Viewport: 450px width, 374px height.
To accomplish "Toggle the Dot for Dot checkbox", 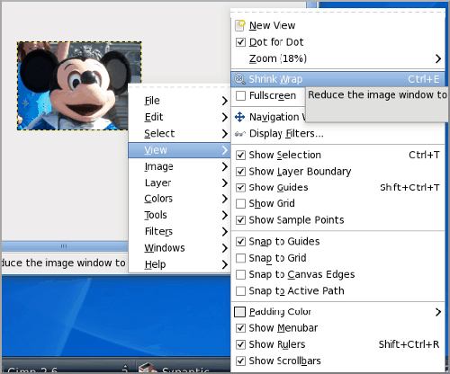I will tap(240, 42).
